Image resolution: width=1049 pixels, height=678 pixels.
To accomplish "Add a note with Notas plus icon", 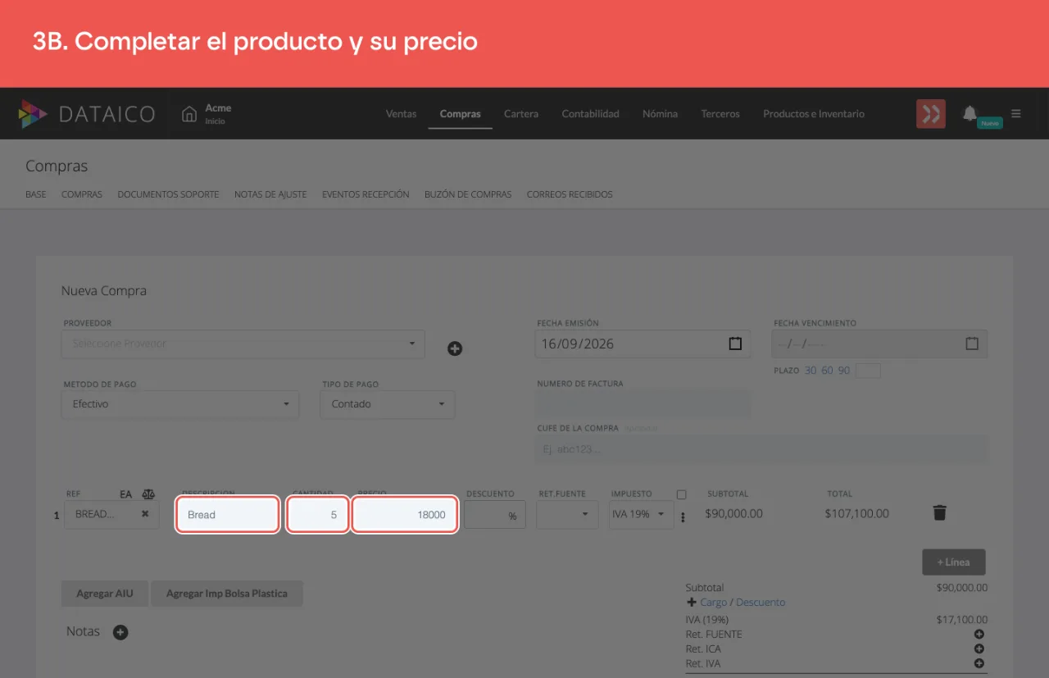I will tap(120, 632).
